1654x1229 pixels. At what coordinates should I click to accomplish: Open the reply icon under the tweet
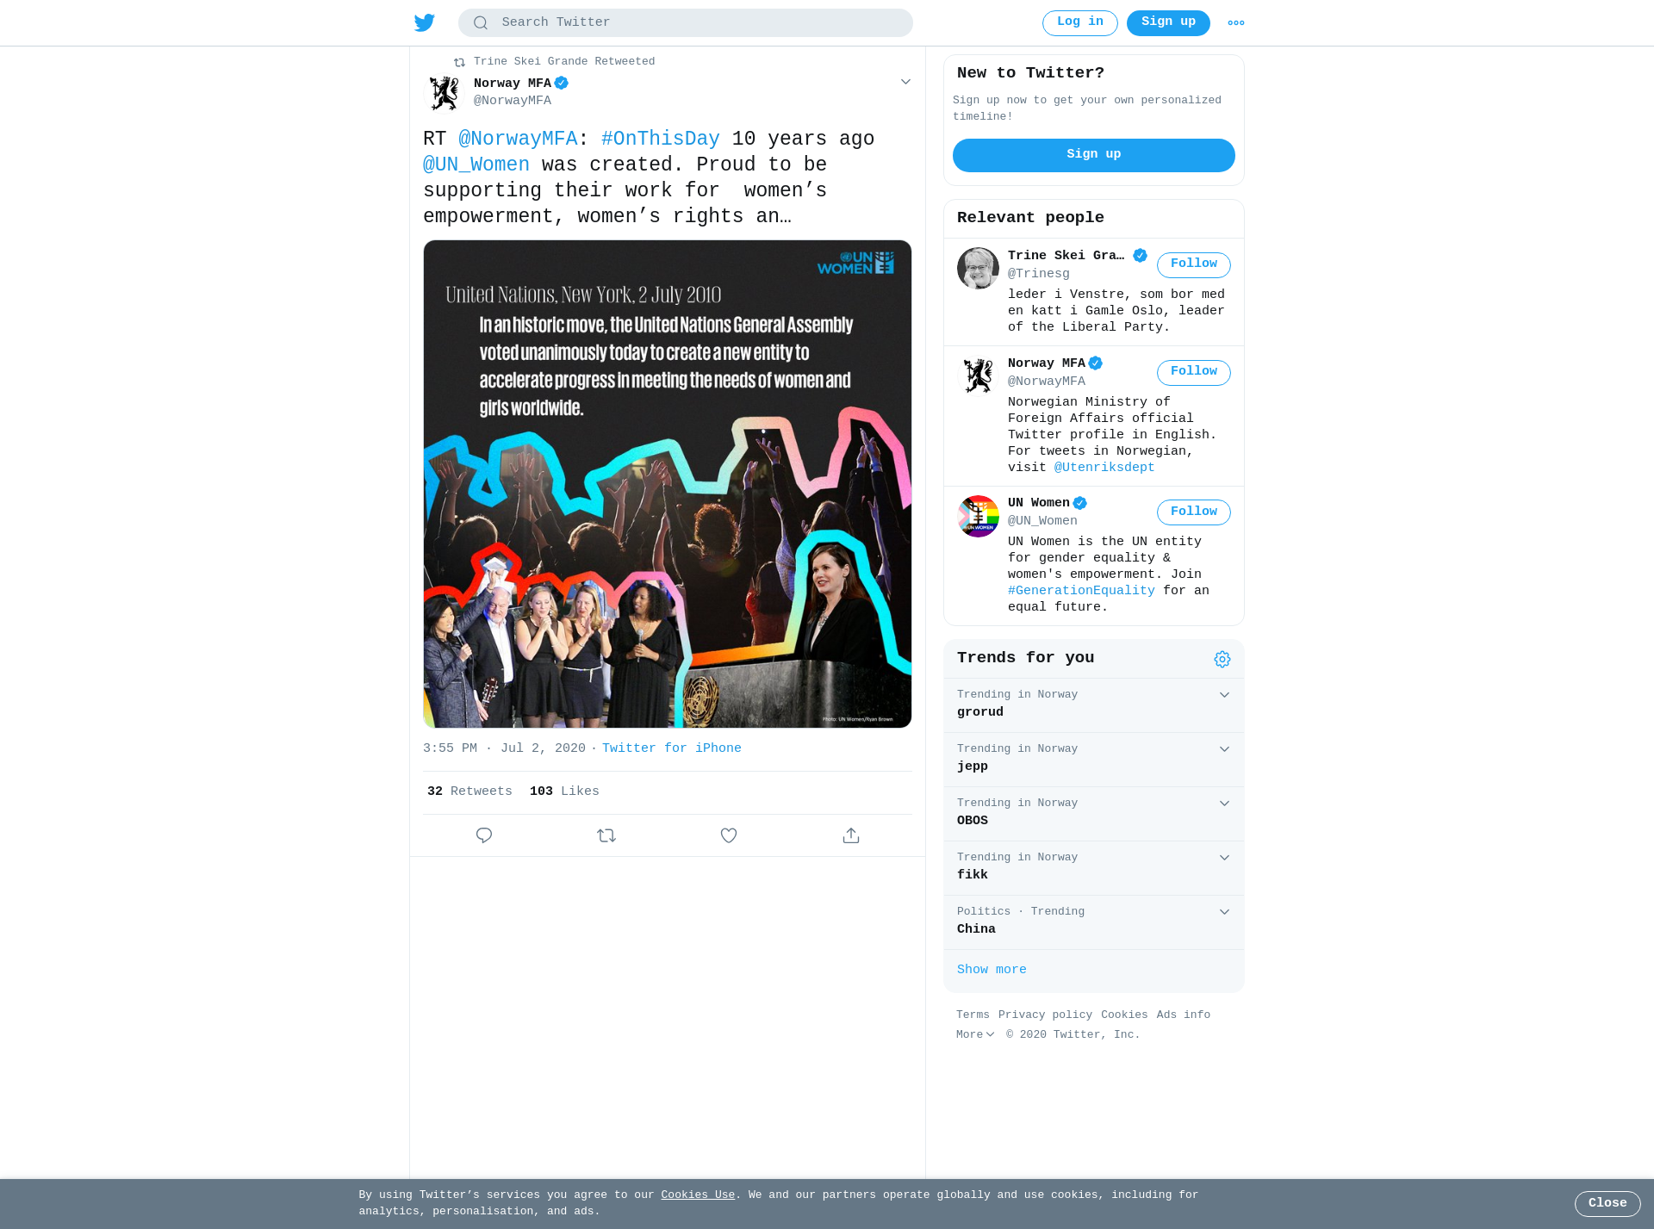pos(484,835)
